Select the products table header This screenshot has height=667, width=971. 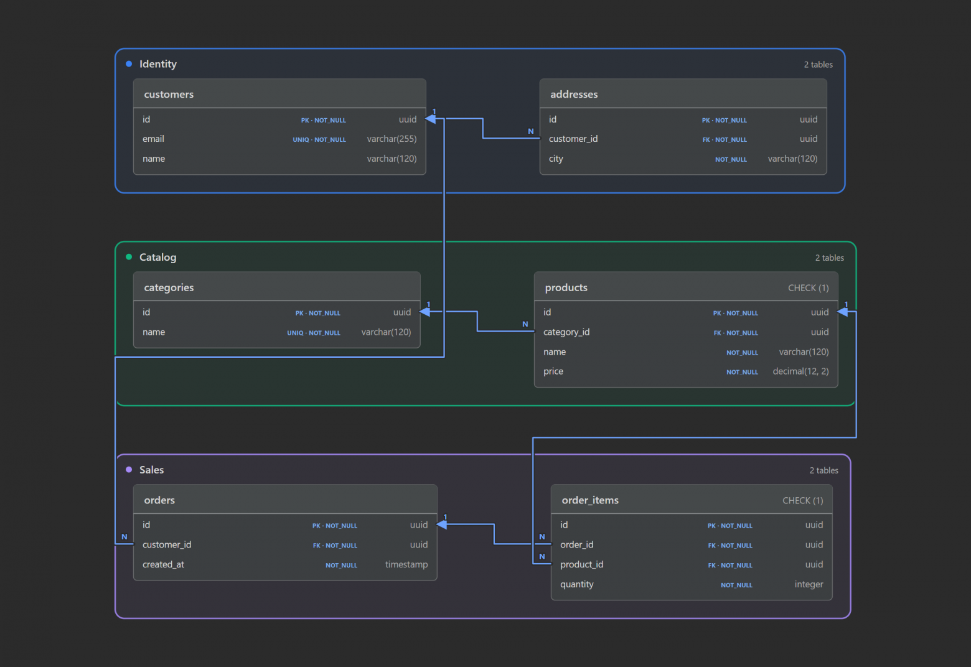pos(686,287)
